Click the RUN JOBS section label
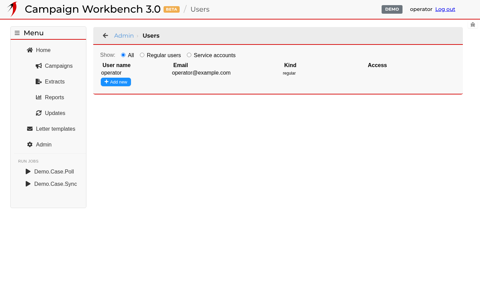 pyautogui.click(x=28, y=161)
